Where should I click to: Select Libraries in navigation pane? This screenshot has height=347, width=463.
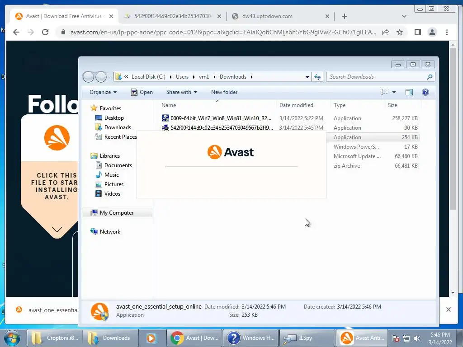(105, 156)
